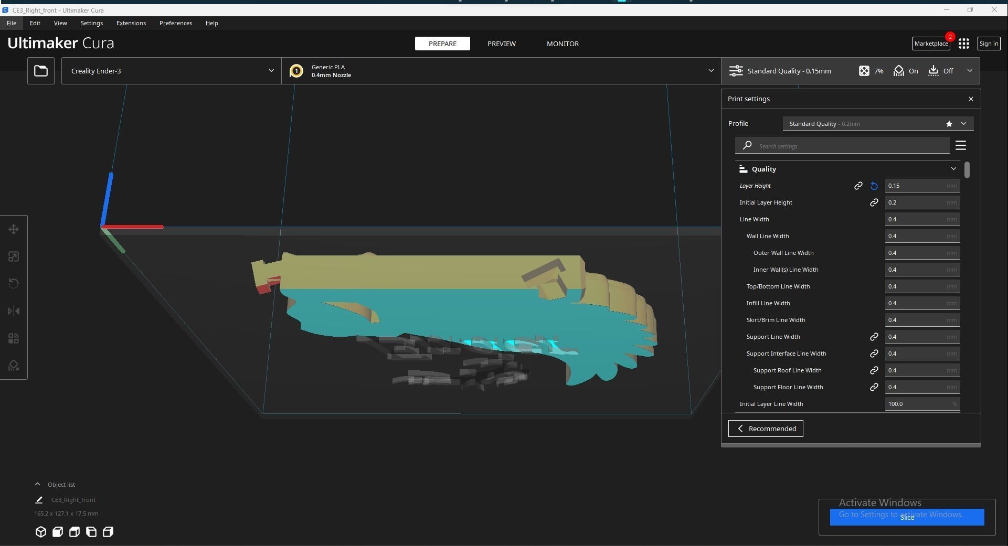
Task: Click the print settings scrollbar handle
Action: tap(967, 170)
